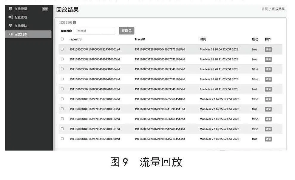Click the 操作 column header
Image resolution: width=295 pixels, height=180 pixels.
pyautogui.click(x=268, y=39)
